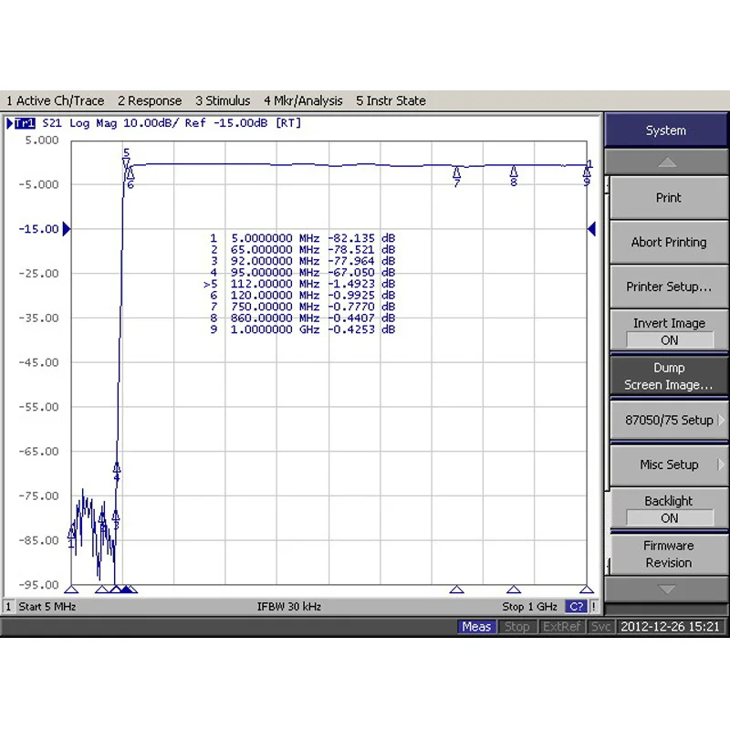Viewport: 730px width, 730px height.
Task: Click the Firmware Revision softkey
Action: tap(669, 554)
